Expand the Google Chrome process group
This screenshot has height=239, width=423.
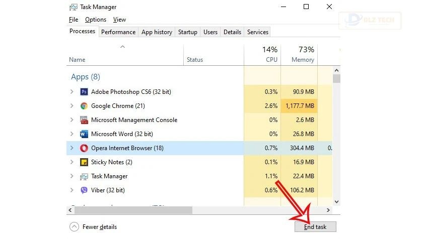point(72,106)
